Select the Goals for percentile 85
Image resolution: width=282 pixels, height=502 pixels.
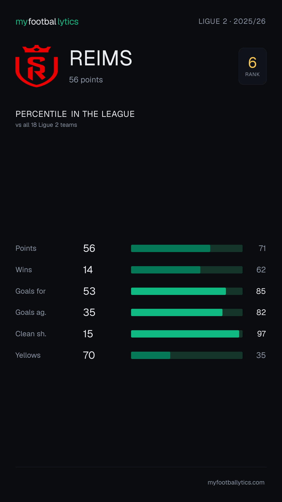coord(261,291)
